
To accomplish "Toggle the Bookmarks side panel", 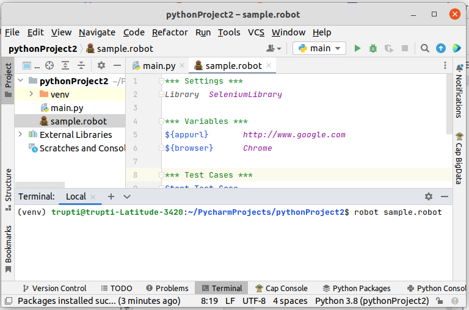I will (x=8, y=244).
